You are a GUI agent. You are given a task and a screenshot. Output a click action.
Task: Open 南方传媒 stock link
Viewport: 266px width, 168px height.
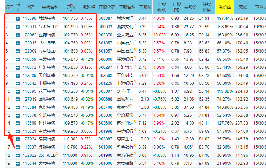point(125,155)
